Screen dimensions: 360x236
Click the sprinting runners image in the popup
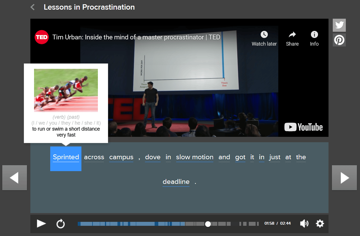[66, 90]
